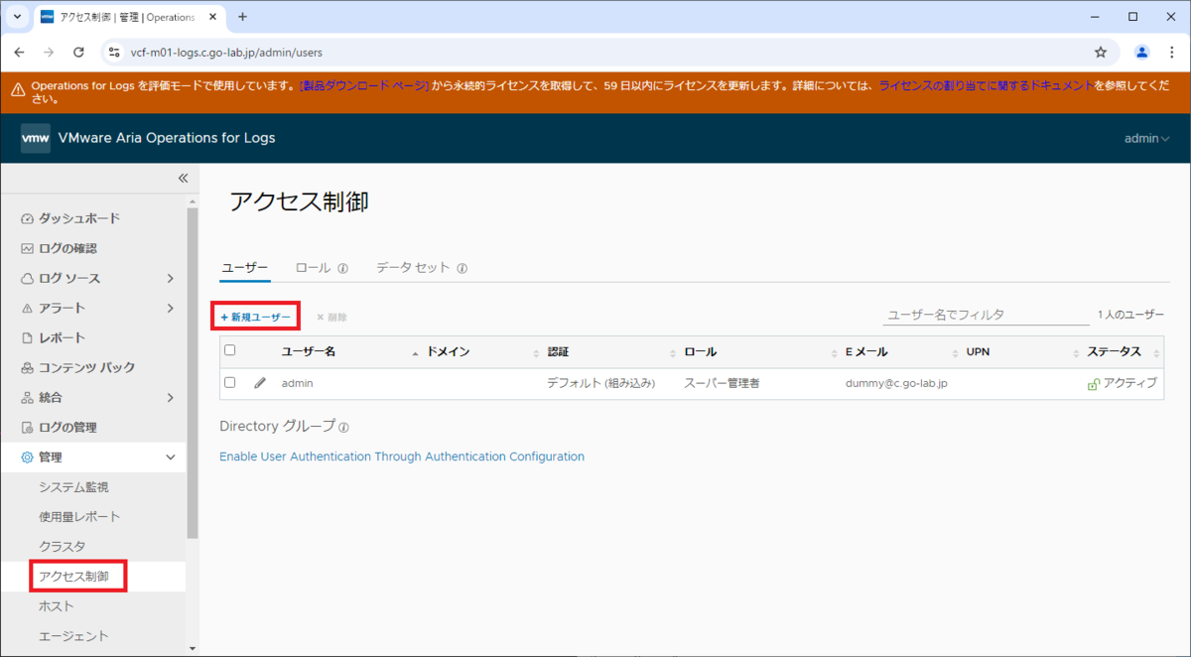Image resolution: width=1191 pixels, height=657 pixels.
Task: Open the ライセンスの割り当てに関するドキュメント link
Action: pos(986,86)
